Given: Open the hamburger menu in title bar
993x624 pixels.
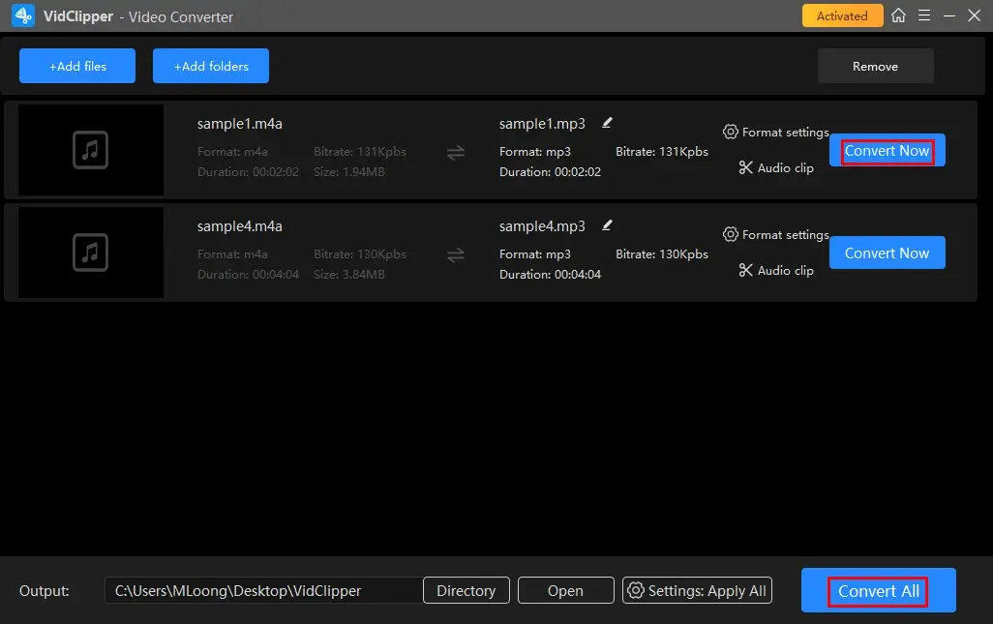Looking at the screenshot, I should [x=924, y=15].
